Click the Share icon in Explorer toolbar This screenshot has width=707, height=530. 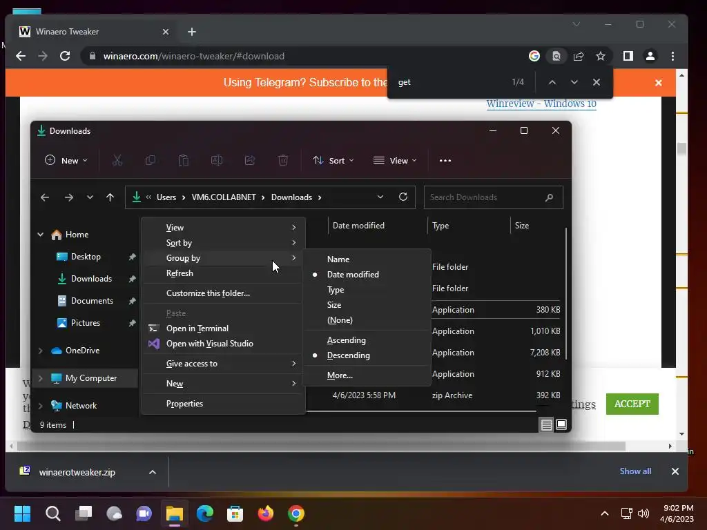(250, 160)
